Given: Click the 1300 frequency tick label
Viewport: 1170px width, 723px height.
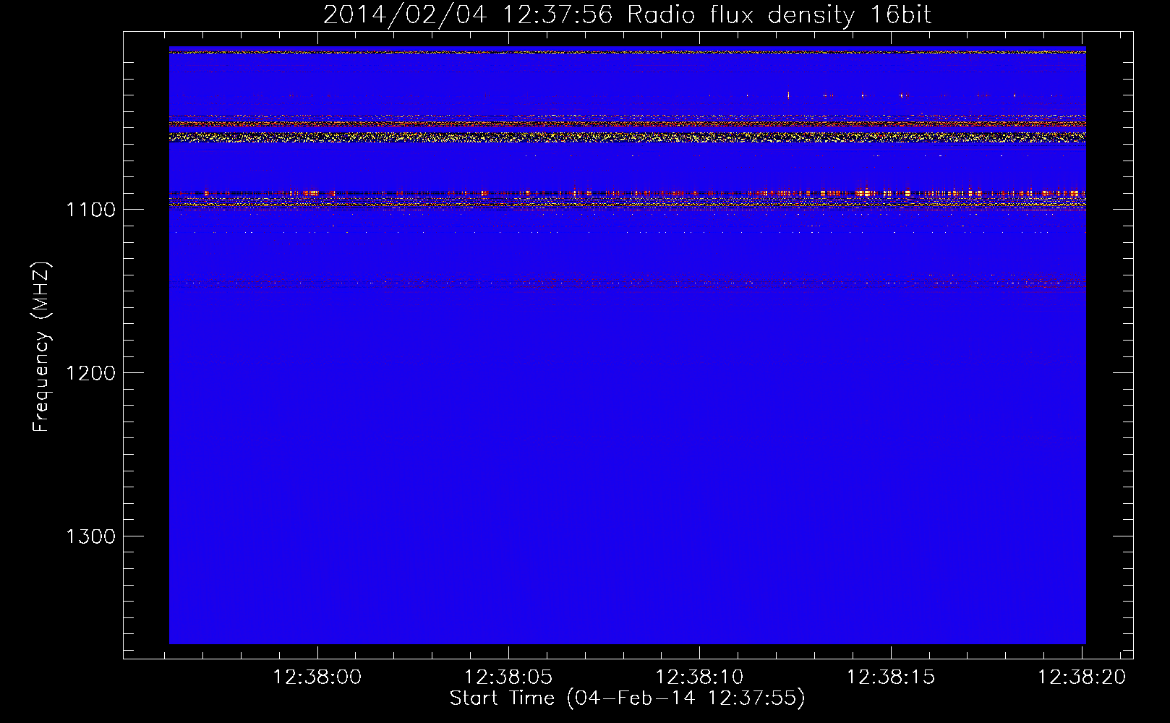Looking at the screenshot, I should coord(91,536).
